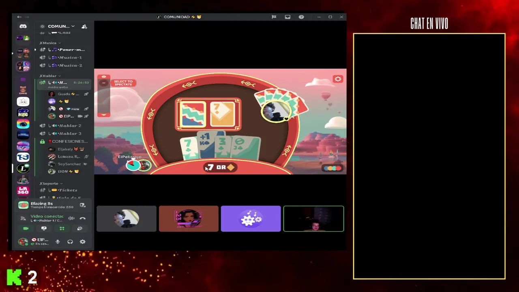Open game settings gear in Blazing 8s
This screenshot has width=519, height=292.
pyautogui.click(x=338, y=79)
